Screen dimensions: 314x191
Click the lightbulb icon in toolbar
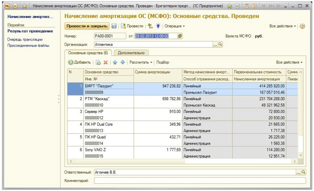tap(158, 26)
